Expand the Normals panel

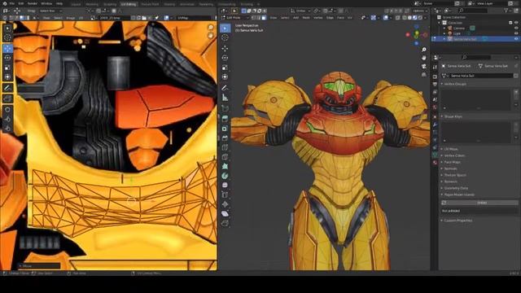tap(450, 168)
